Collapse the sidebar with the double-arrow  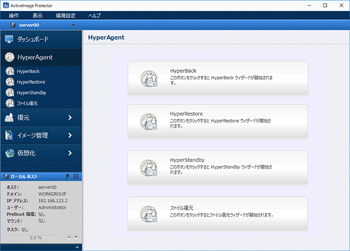[x=77, y=247]
